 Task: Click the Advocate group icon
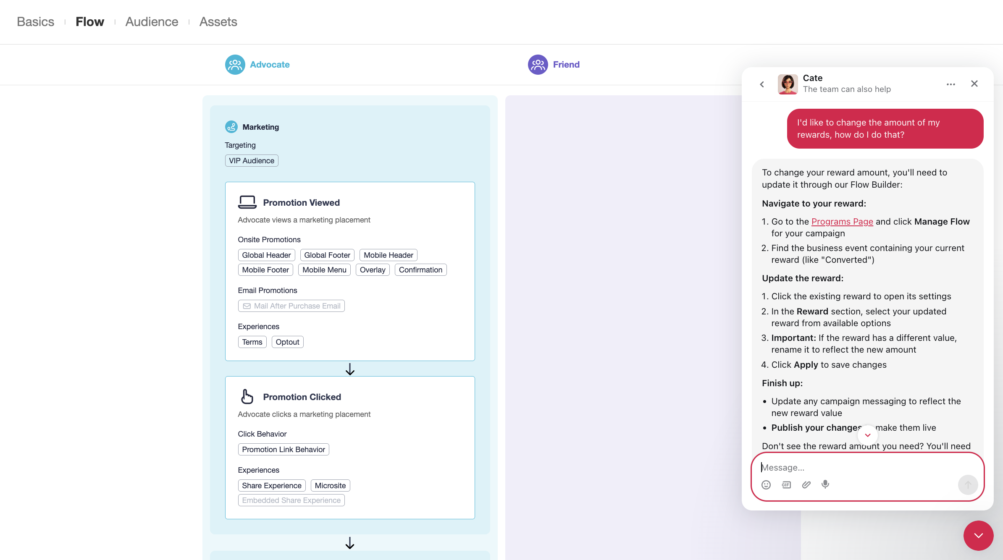(235, 65)
